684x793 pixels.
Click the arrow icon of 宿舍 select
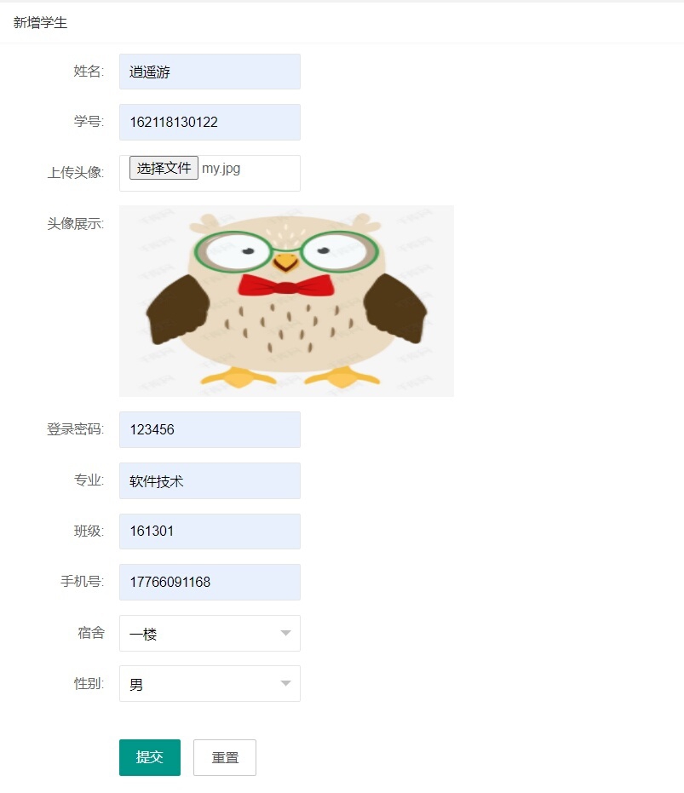[x=286, y=633]
